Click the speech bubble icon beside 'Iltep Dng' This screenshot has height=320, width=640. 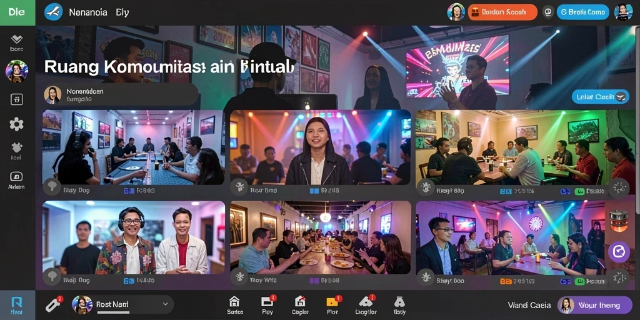[x=51, y=276]
